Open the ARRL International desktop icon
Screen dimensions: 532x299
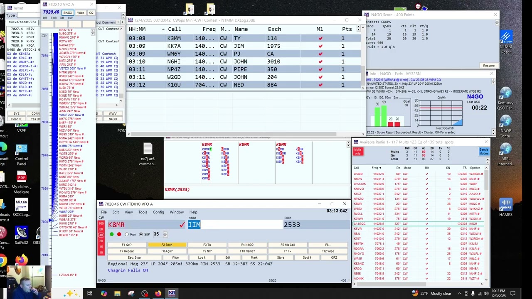coord(506,154)
